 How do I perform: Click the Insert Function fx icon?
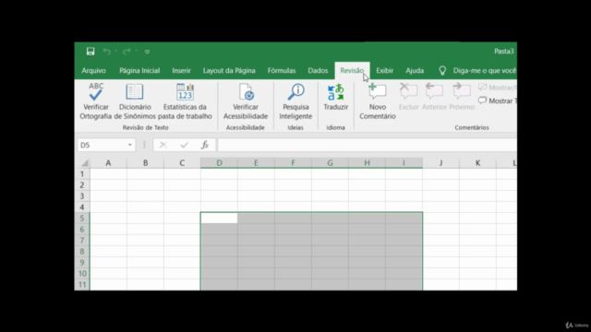pos(205,145)
